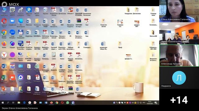Click the taskbar clock showing the date
The height and width of the screenshot is (111, 199).
coord(150,103)
